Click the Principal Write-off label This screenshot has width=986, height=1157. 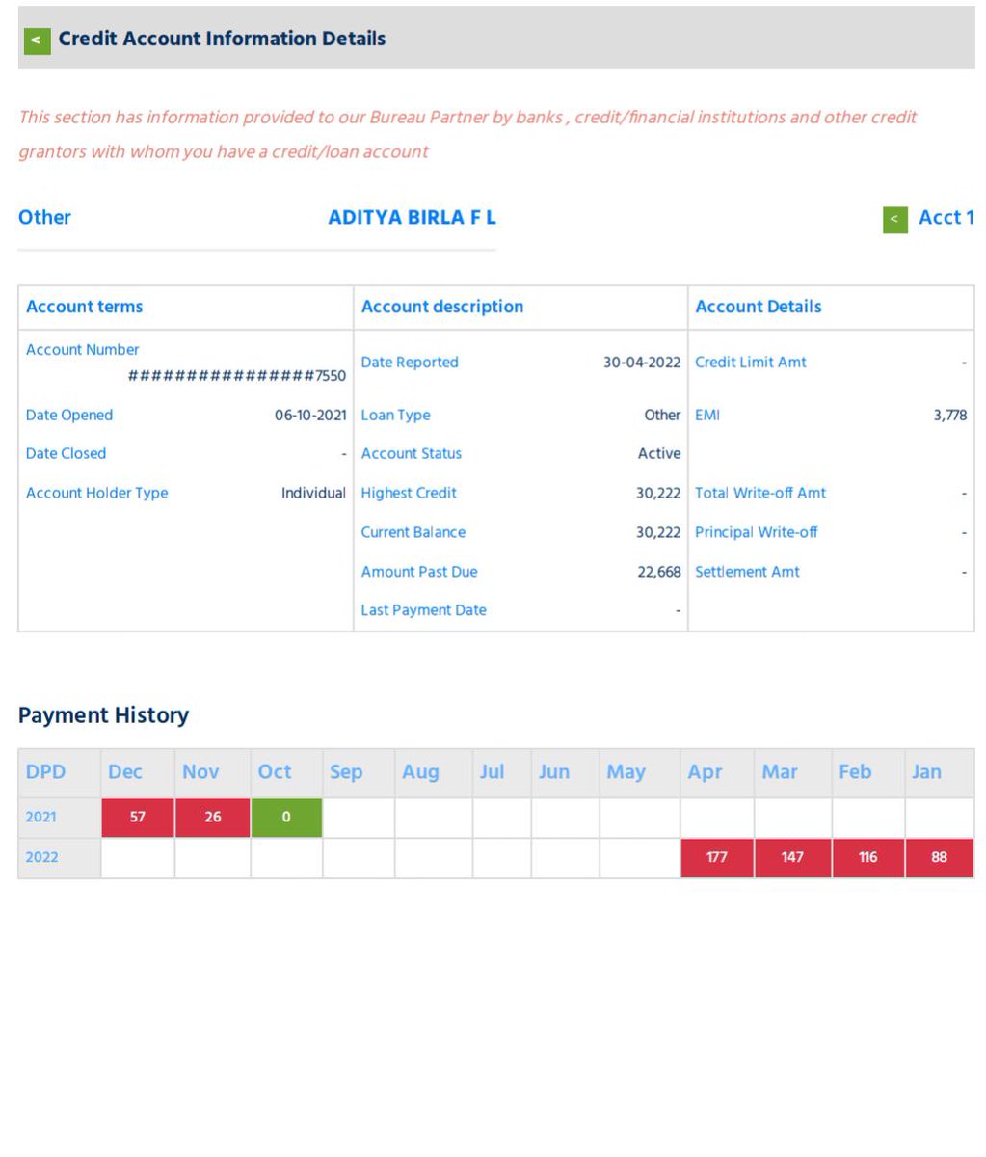tap(757, 532)
